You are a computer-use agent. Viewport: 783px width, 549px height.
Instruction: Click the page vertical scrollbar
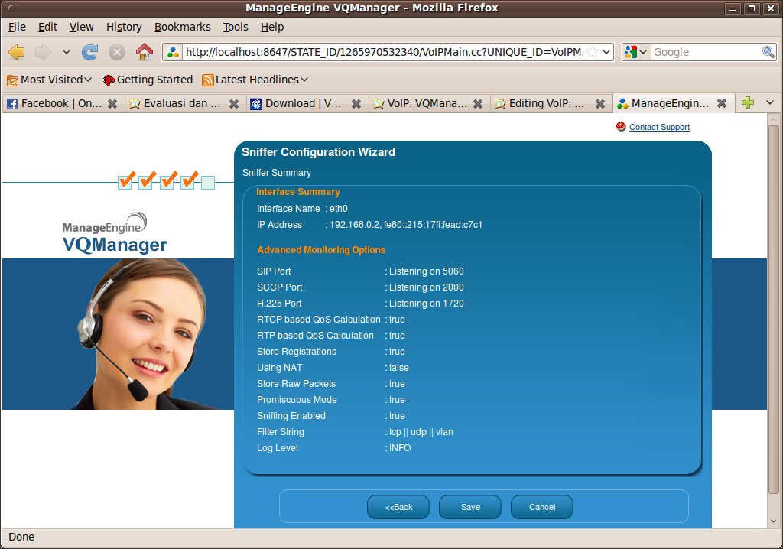point(774,310)
